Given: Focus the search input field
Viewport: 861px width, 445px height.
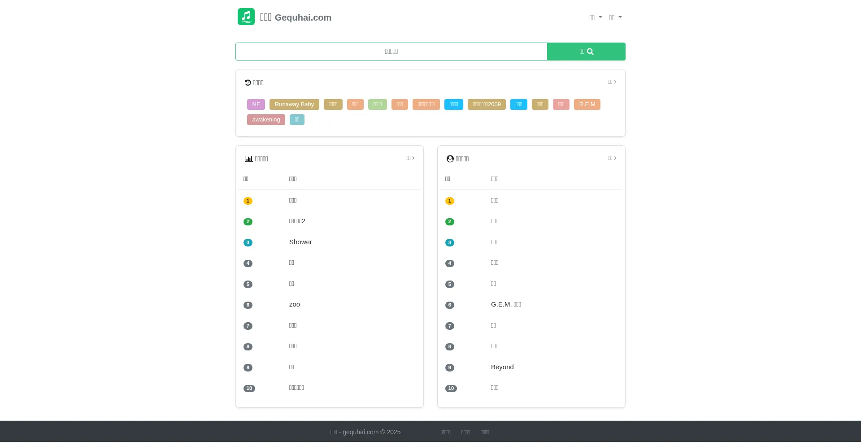Looking at the screenshot, I should 391,52.
